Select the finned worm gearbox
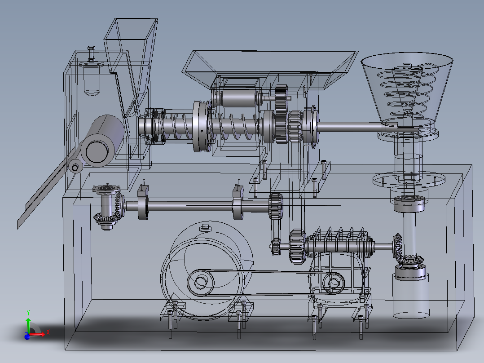484x363 pixels. [x=339, y=266]
